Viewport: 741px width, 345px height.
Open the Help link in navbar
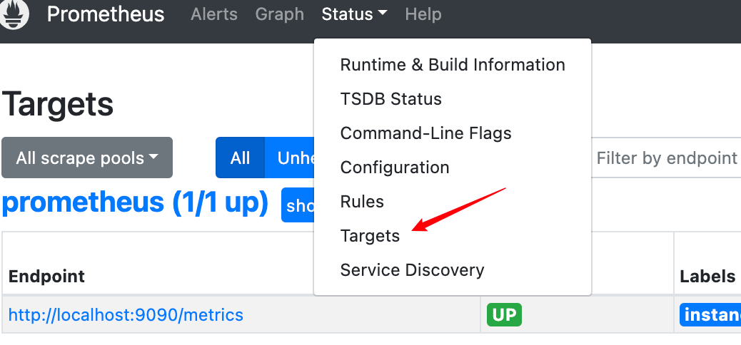click(x=423, y=14)
